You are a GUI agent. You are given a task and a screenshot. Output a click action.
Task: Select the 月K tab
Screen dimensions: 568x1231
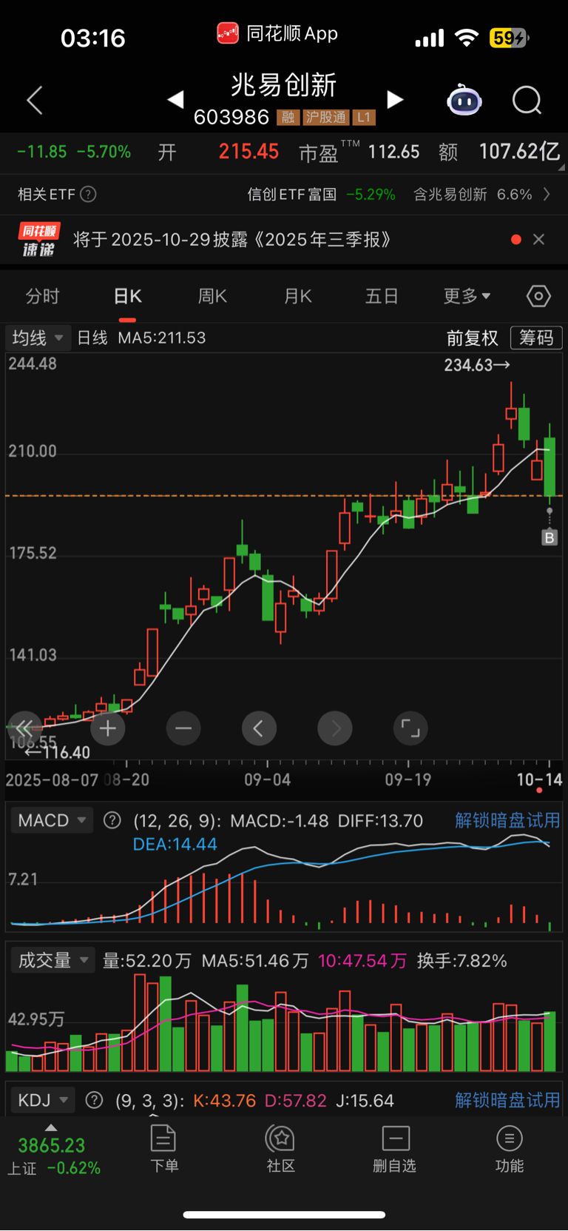(297, 296)
